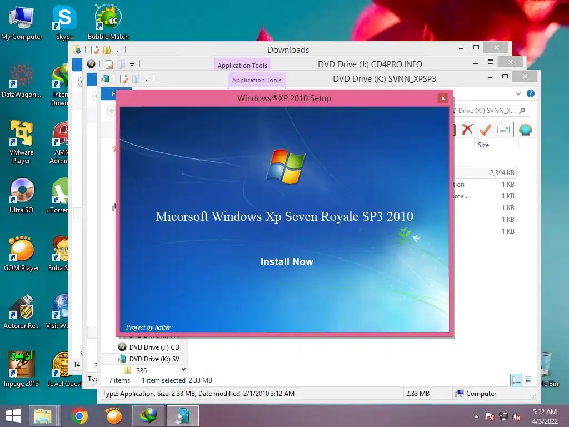This screenshot has width=569, height=427.
Task: Launch GOM Player from desktop
Action: click(x=22, y=254)
